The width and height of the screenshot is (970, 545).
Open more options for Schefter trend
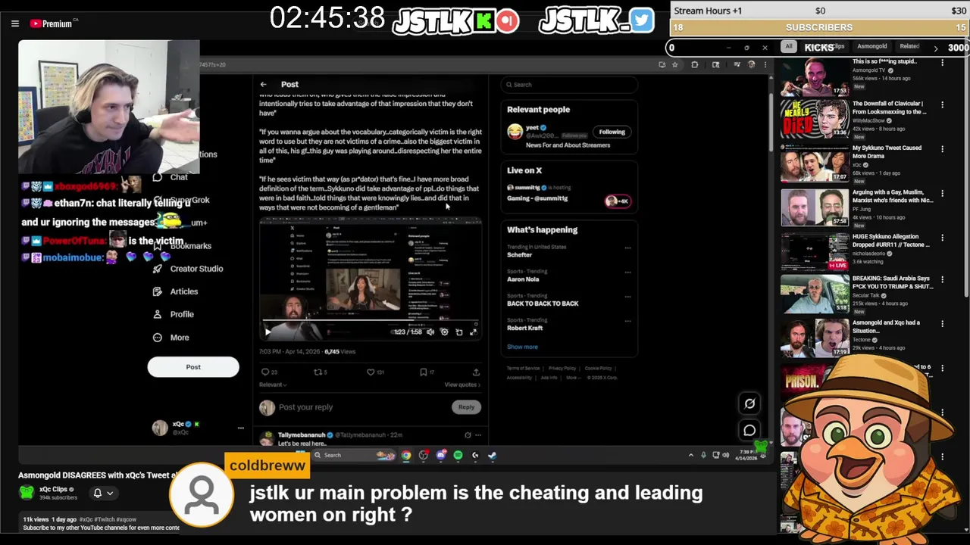pyautogui.click(x=627, y=248)
